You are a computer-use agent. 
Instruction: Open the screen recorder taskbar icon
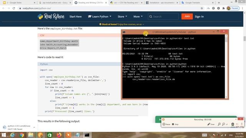tap(68, 135)
